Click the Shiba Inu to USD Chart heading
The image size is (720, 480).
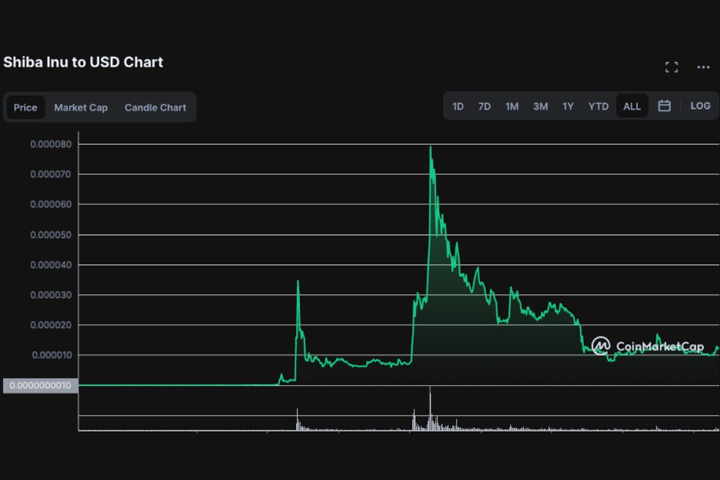[83, 62]
